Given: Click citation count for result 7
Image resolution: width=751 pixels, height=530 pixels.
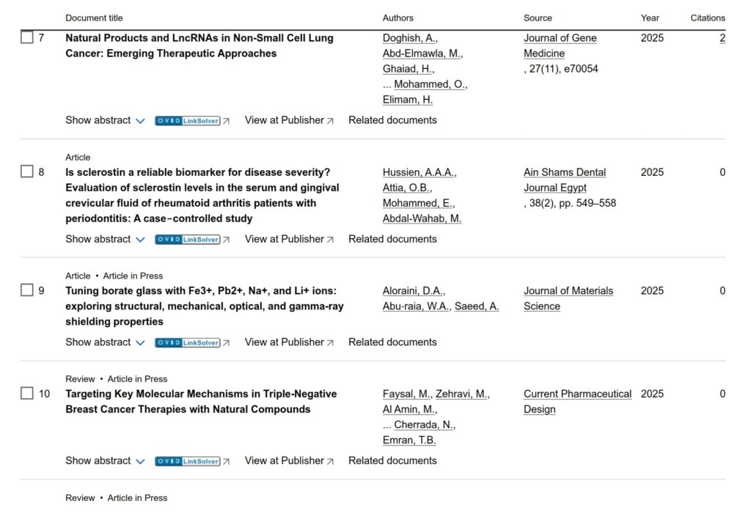Looking at the screenshot, I should [722, 38].
